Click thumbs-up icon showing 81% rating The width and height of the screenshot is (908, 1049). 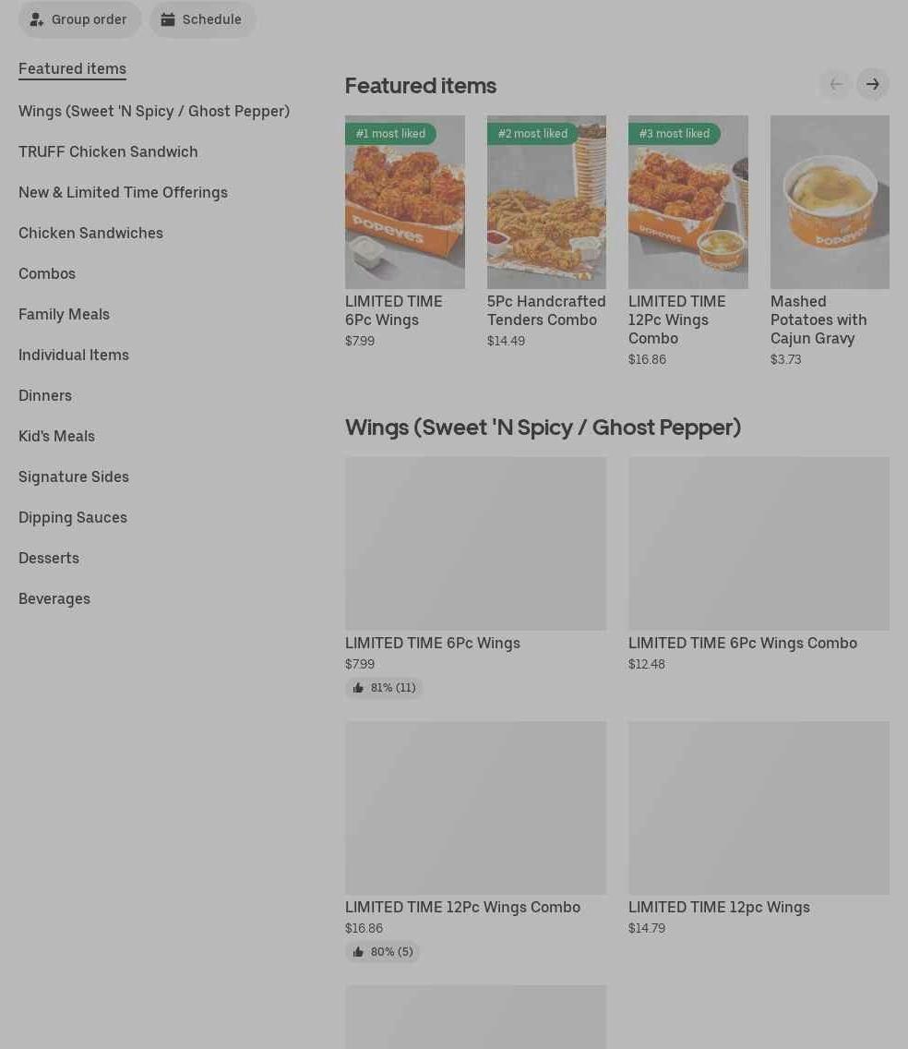tap(358, 688)
